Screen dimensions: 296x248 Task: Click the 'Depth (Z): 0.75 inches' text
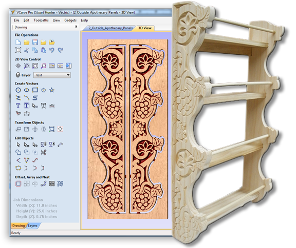tap(36, 217)
